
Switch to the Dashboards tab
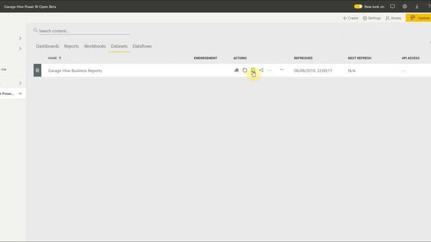(48, 46)
